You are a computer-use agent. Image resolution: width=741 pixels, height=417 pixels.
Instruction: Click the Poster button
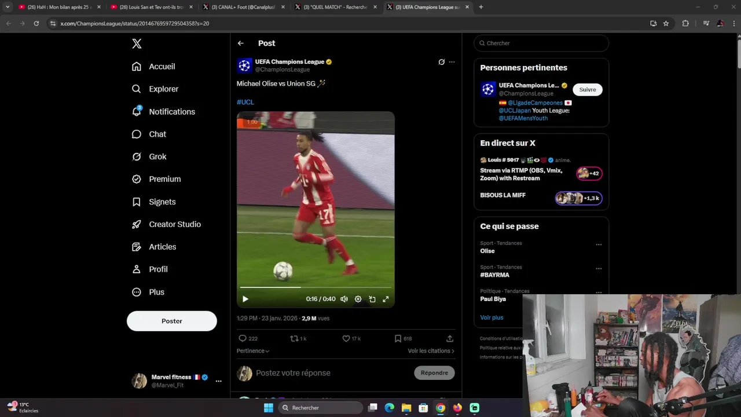click(x=172, y=321)
